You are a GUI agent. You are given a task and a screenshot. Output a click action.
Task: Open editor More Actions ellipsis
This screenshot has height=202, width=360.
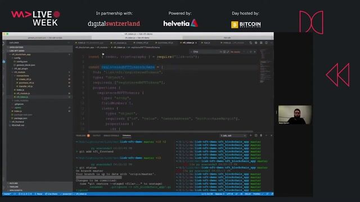[x=271, y=43]
